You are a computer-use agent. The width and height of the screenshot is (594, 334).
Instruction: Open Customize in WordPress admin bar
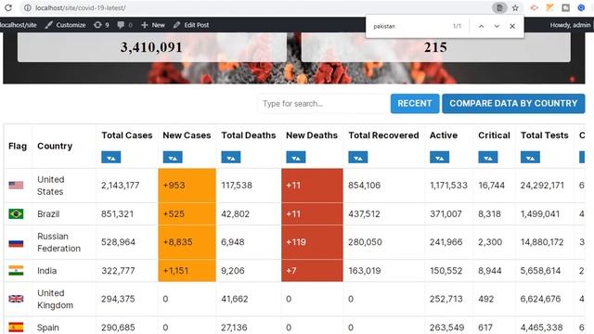coord(65,25)
